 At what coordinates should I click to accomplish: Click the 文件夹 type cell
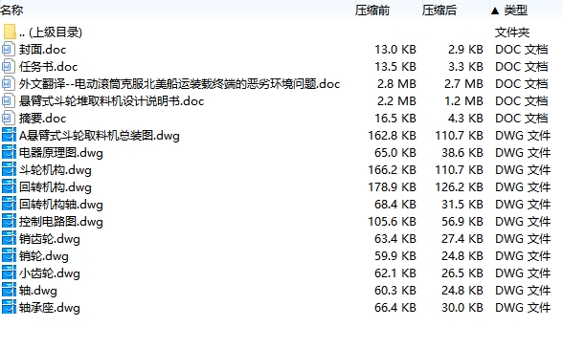click(512, 33)
